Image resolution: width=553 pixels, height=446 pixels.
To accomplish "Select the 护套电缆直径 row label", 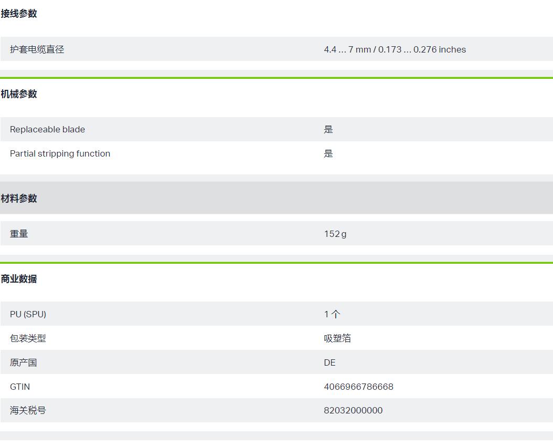I will 37,49.
